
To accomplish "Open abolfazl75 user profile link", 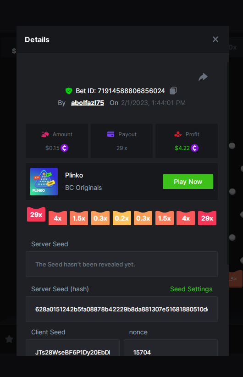I will (88, 103).
